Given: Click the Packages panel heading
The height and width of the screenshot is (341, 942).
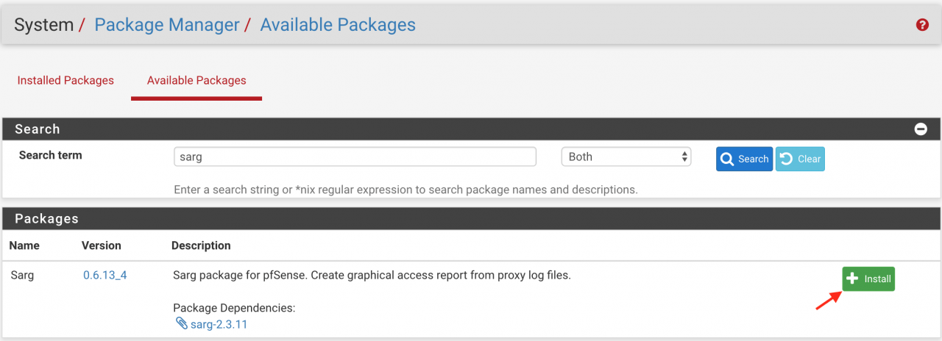Looking at the screenshot, I should coord(46,219).
